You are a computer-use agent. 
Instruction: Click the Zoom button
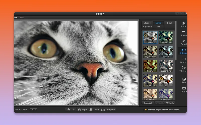[x=94, y=110]
